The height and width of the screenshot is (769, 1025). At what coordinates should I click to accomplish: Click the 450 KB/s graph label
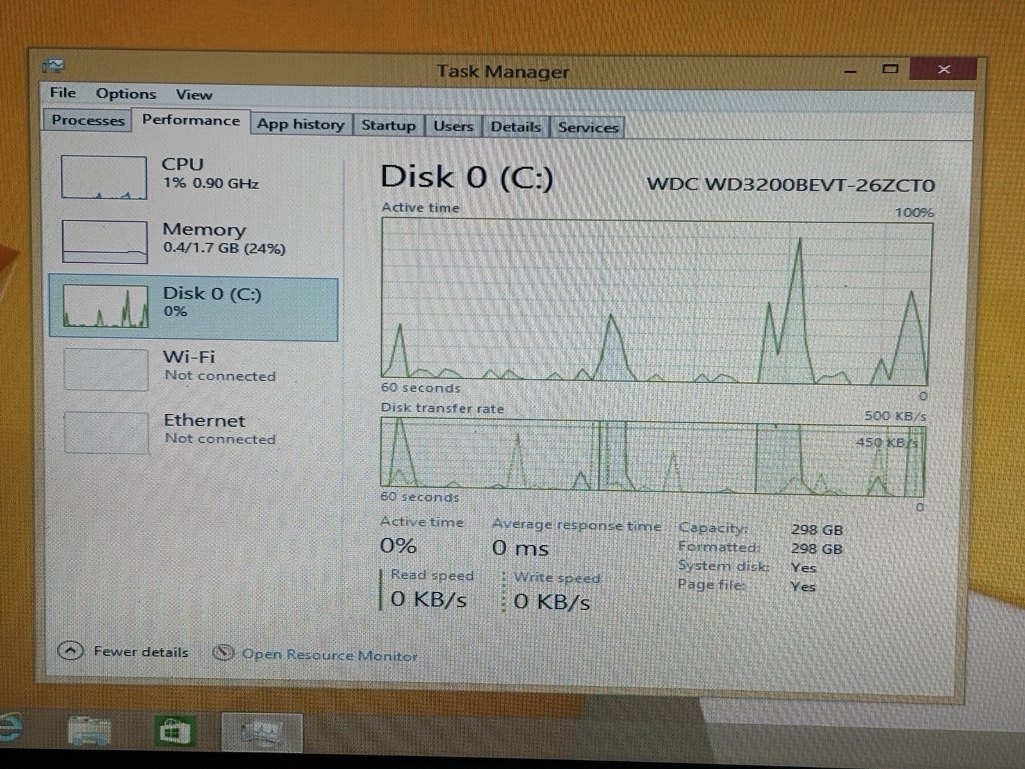click(887, 442)
